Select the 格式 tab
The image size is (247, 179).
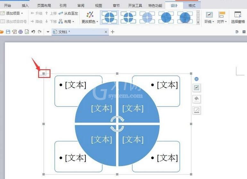pos(192,6)
